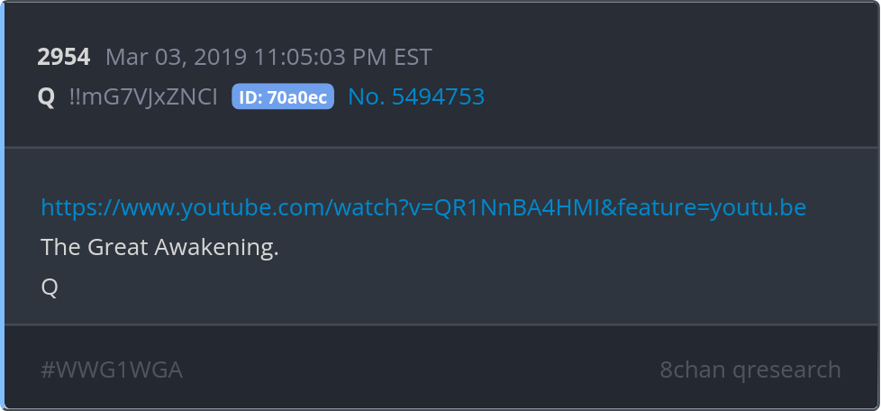881x411 pixels.
Task: Select the tripcode !!mG7VJxZNCI
Action: 143,96
